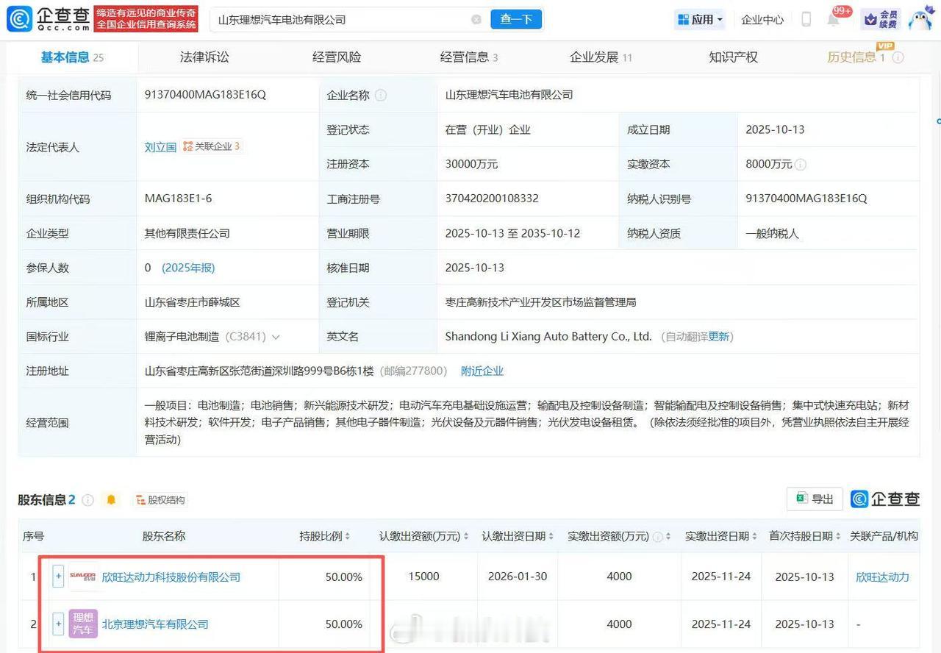Click the 会员续费 membership icon
The height and width of the screenshot is (653, 941).
point(881,19)
